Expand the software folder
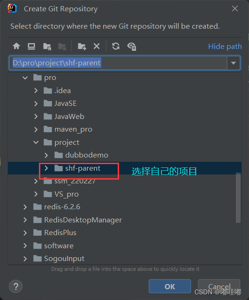This screenshot has width=249, height=300. coord(25,245)
